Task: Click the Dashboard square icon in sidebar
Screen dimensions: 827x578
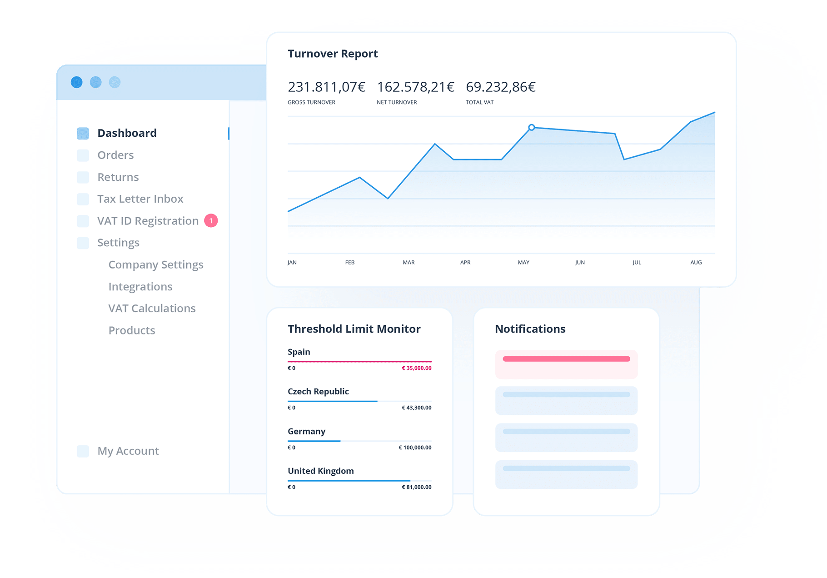Action: pyautogui.click(x=83, y=133)
